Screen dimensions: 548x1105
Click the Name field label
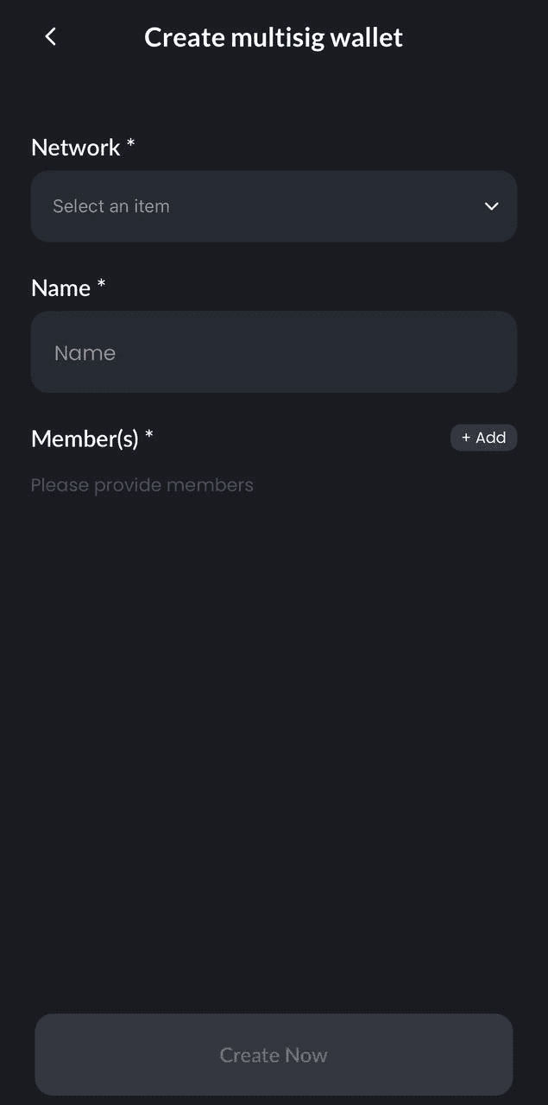60,288
